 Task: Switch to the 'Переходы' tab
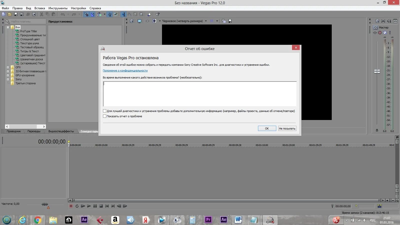coord(34,131)
